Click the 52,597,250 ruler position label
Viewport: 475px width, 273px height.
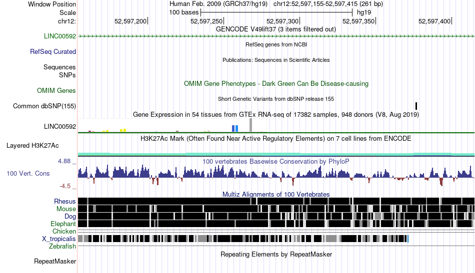(206, 21)
